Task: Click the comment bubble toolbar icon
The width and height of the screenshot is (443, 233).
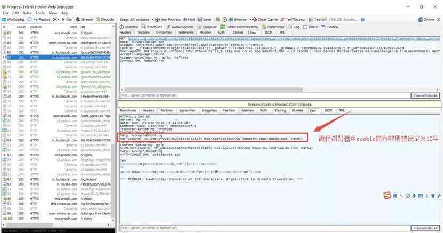Action: point(29,20)
